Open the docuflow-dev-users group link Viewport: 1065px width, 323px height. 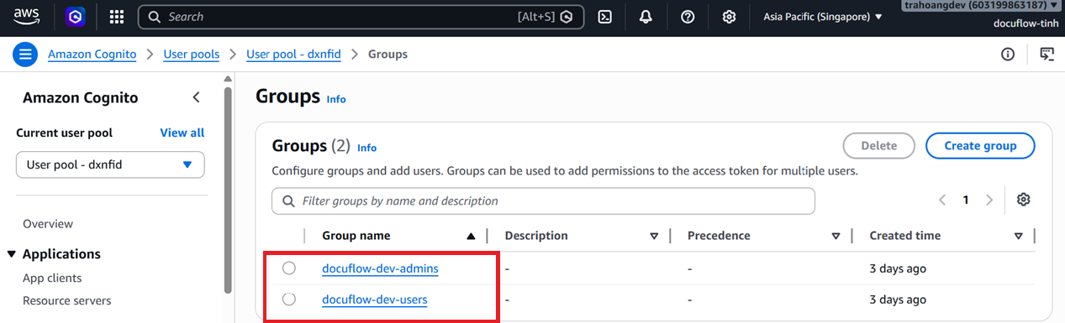coord(375,299)
